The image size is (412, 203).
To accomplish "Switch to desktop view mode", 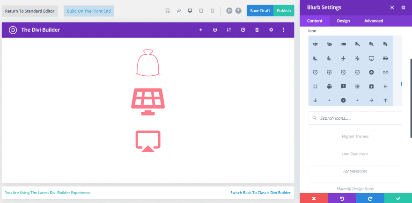I will pyautogui.click(x=190, y=11).
